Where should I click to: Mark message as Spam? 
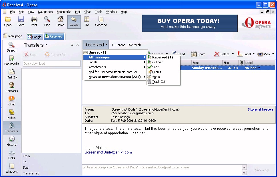pos(198,54)
